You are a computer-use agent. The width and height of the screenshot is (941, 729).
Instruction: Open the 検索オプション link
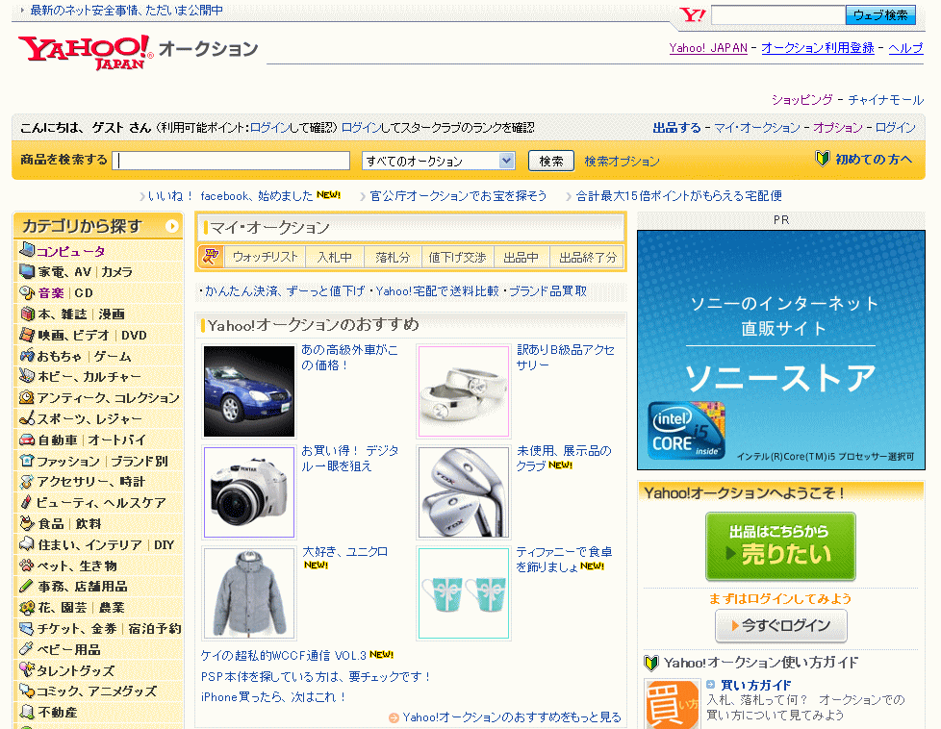click(622, 161)
